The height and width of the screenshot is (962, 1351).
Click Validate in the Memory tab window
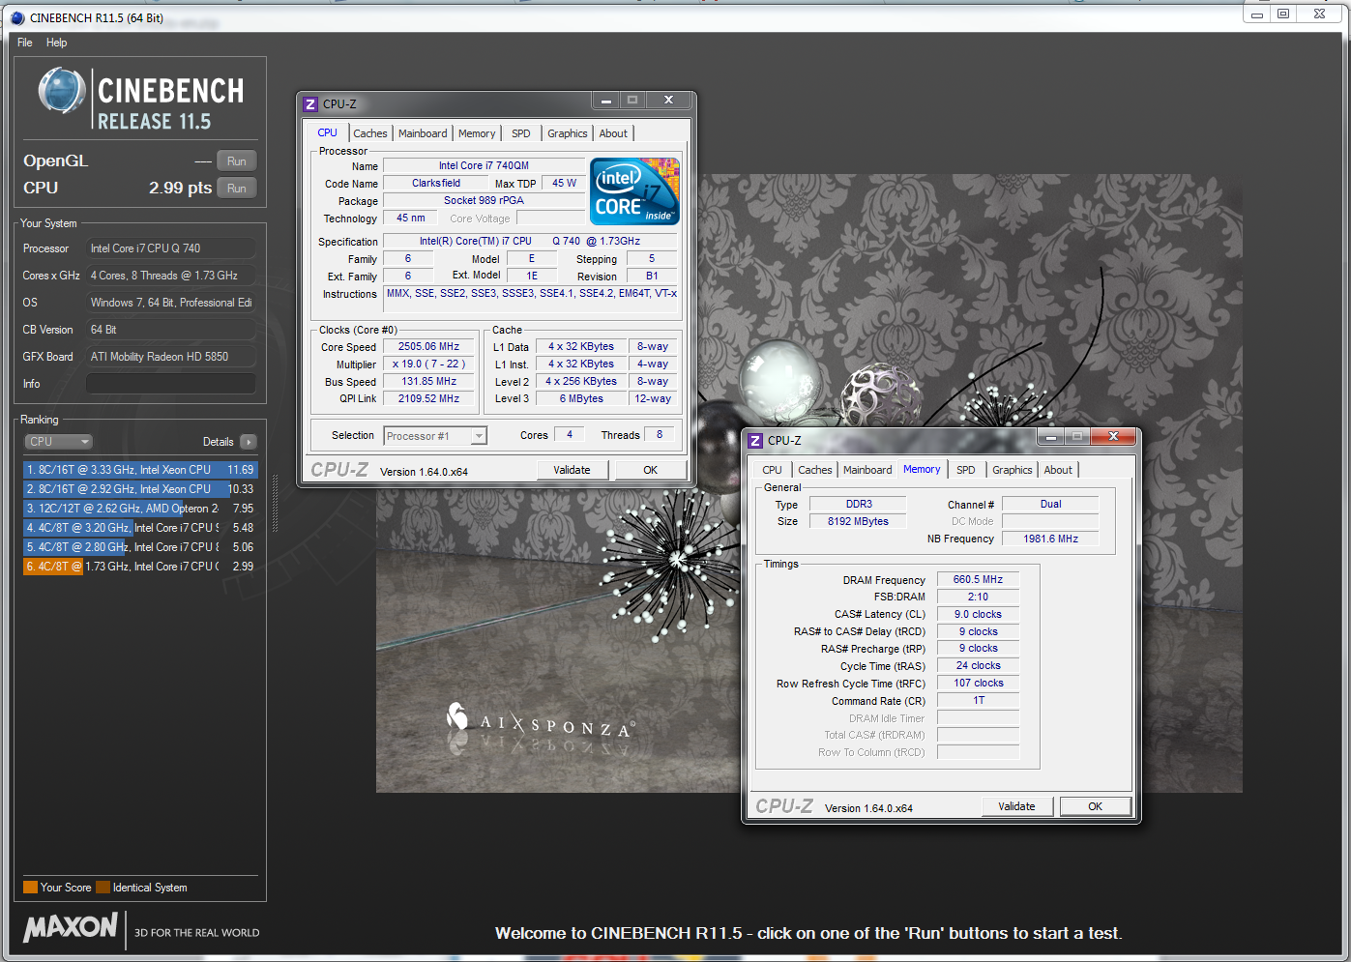click(x=1016, y=806)
